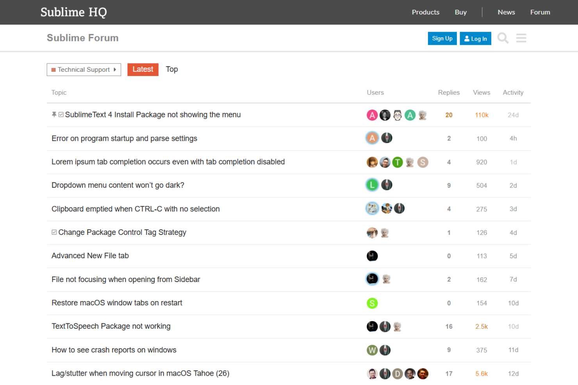This screenshot has width=578, height=385.
Task: Open the Products menu item
Action: click(x=426, y=12)
